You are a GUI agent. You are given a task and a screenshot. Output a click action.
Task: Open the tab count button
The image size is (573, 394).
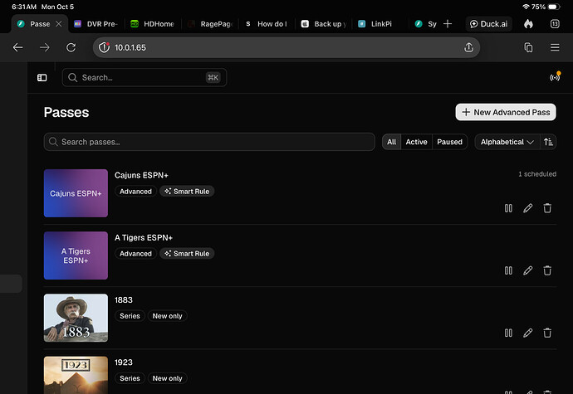point(555,24)
